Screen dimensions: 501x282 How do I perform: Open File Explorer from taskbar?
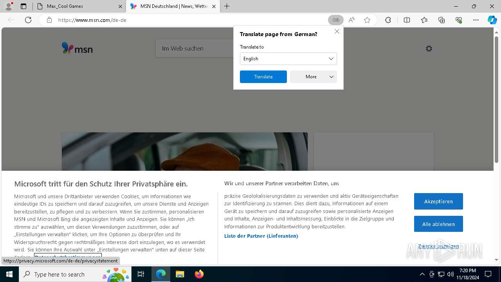(x=180, y=274)
